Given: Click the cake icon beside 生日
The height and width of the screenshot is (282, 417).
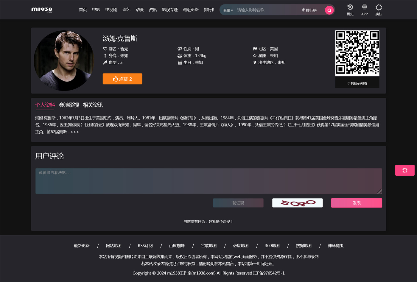Looking at the screenshot, I should tap(180, 63).
